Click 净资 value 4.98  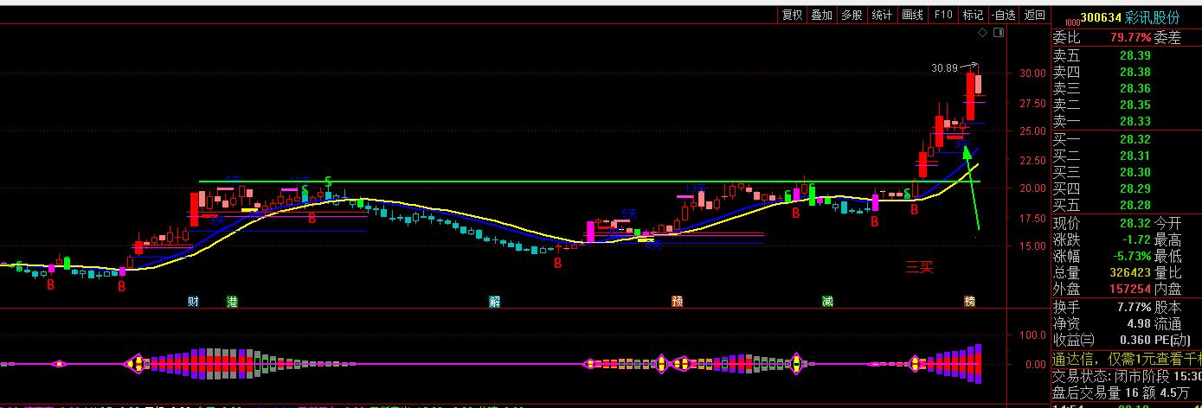coord(1138,323)
